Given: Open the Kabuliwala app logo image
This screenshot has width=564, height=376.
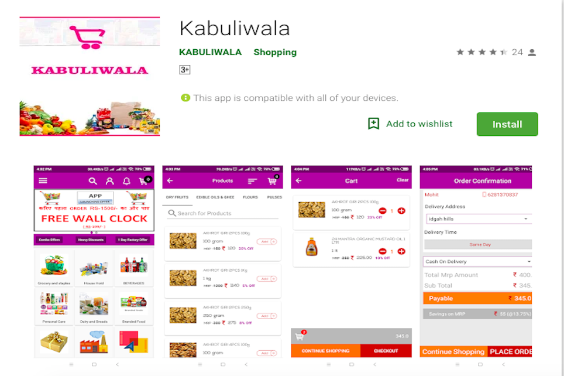Looking at the screenshot, I should tap(90, 76).
